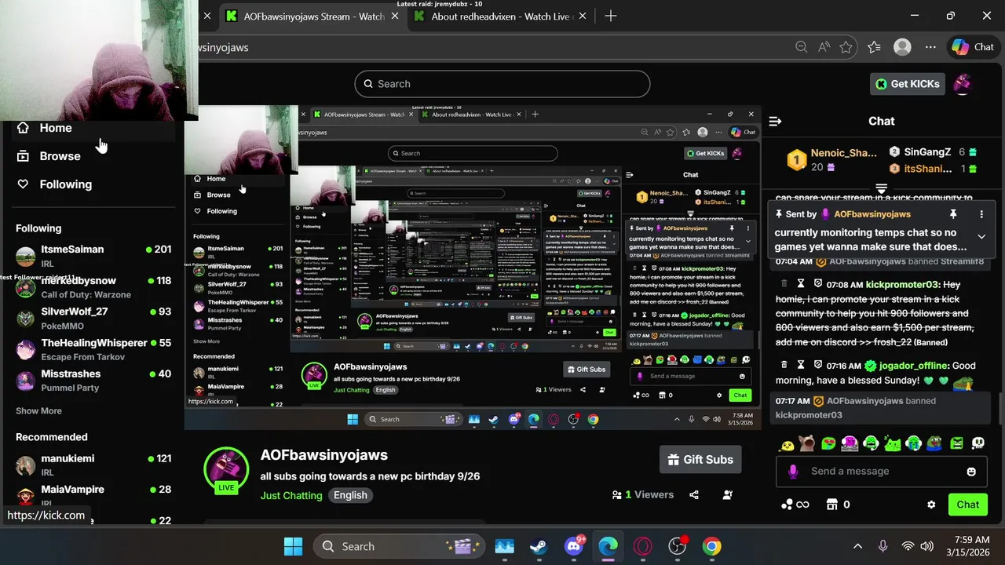The height and width of the screenshot is (565, 1005).
Task: Open chat settings gear
Action: [x=931, y=505]
